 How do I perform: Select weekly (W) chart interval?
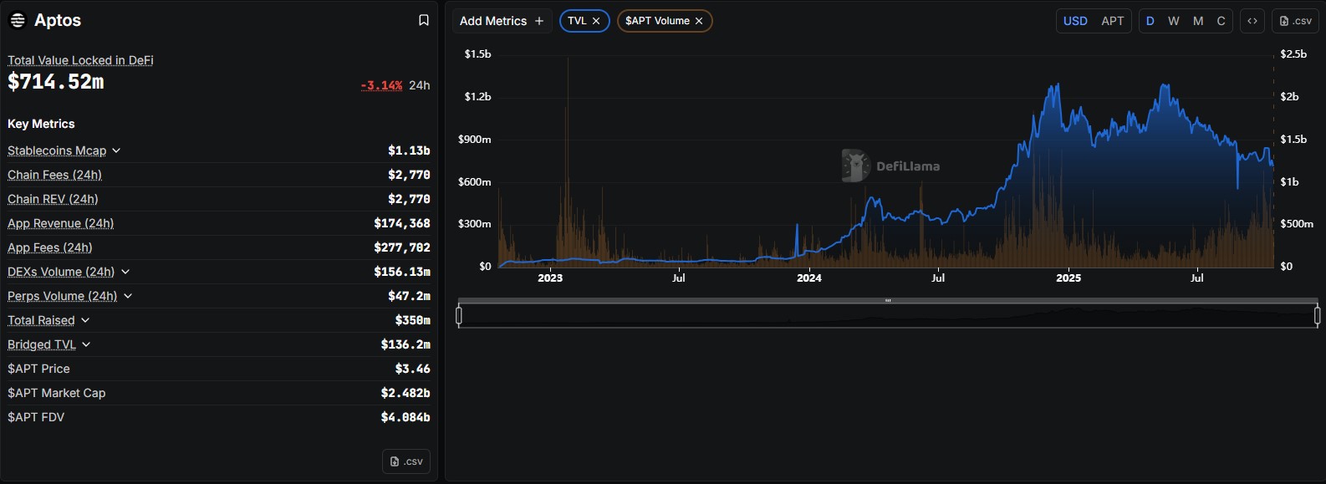(x=1174, y=21)
